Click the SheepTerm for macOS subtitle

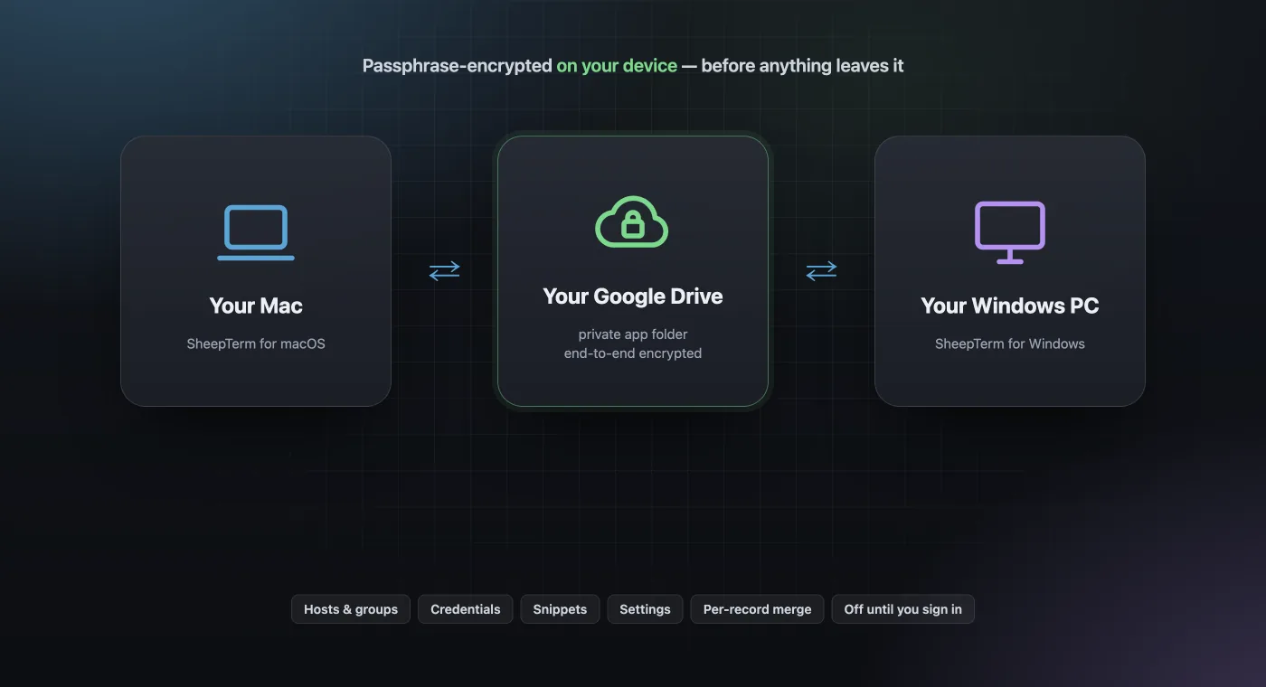(256, 343)
